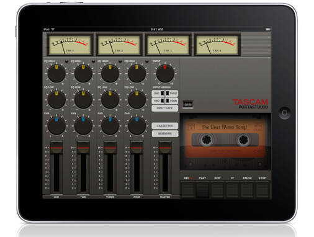The height and width of the screenshot is (237, 314).
Task: Toggle input assign switch FOUR
Action: (171, 101)
